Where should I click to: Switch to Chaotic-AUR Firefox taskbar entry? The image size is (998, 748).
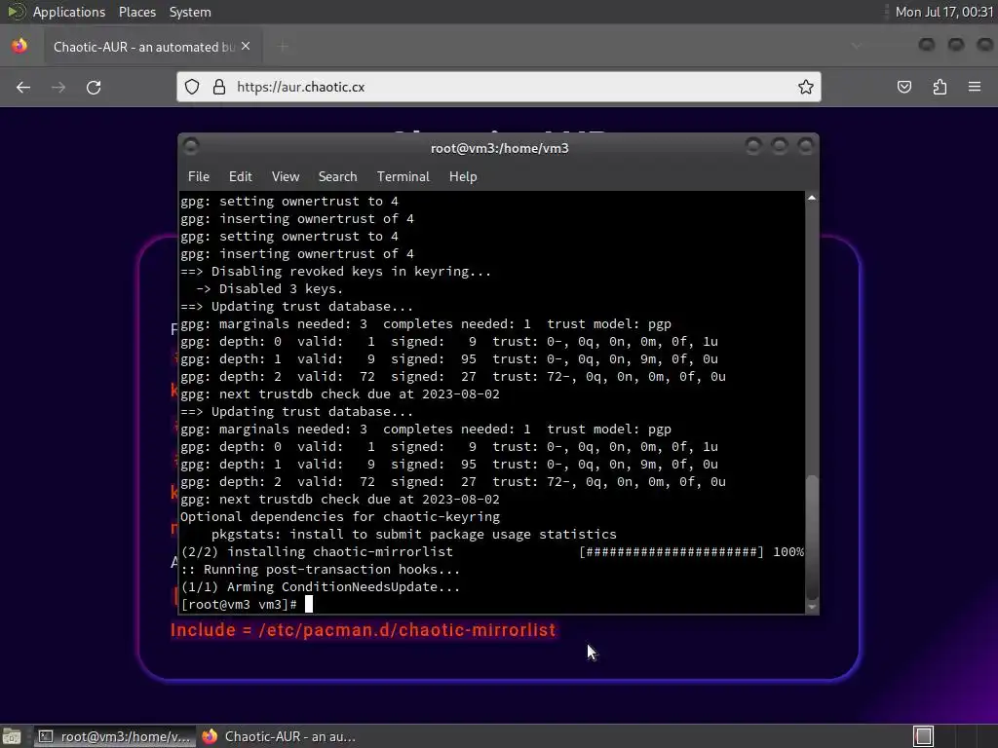[279, 736]
